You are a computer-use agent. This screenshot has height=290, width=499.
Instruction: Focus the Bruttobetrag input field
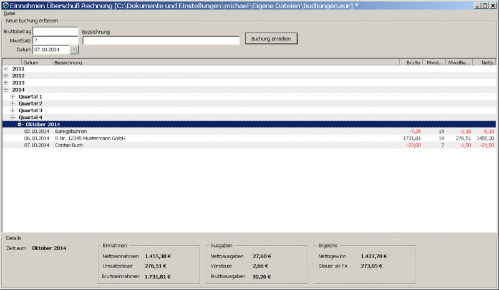coord(56,31)
